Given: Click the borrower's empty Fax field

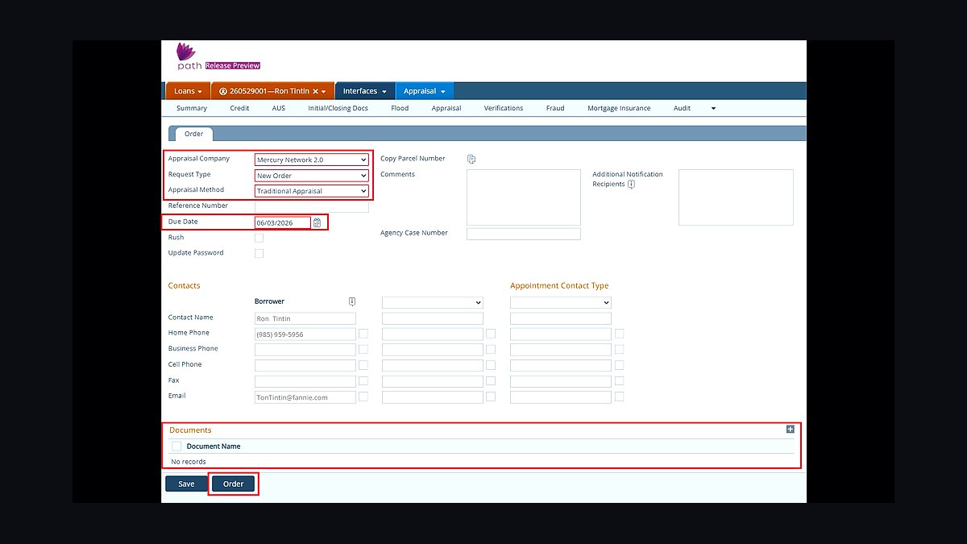Looking at the screenshot, I should tap(305, 381).
